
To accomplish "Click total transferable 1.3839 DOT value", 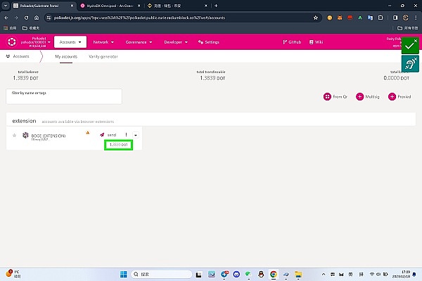I will tap(212, 78).
